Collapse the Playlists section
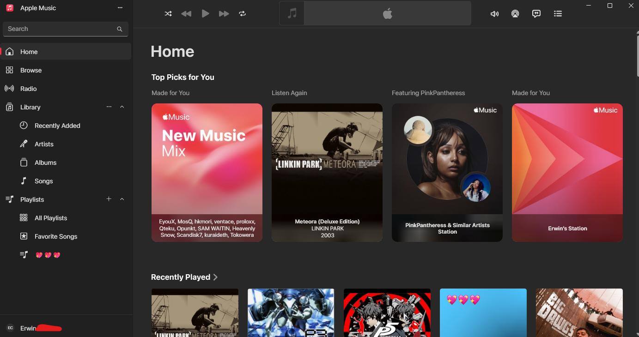Screen dimensions: 639x337 (x=122, y=199)
